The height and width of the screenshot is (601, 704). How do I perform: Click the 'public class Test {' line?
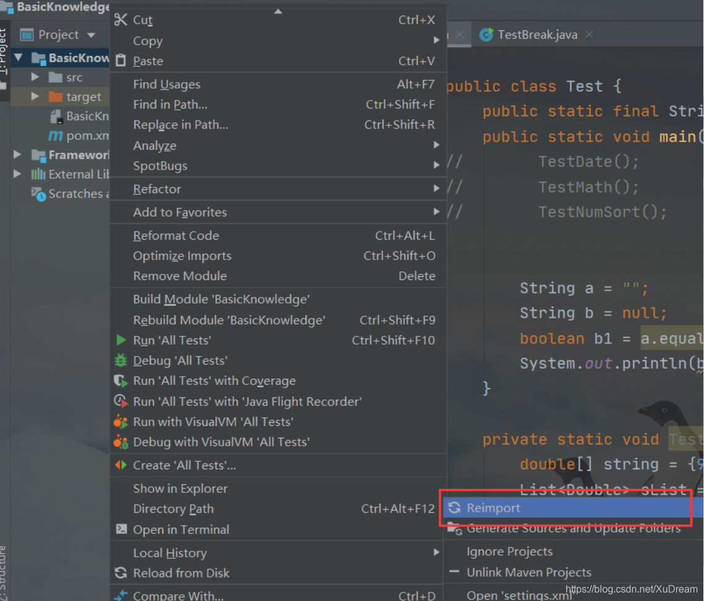pyautogui.click(x=535, y=86)
